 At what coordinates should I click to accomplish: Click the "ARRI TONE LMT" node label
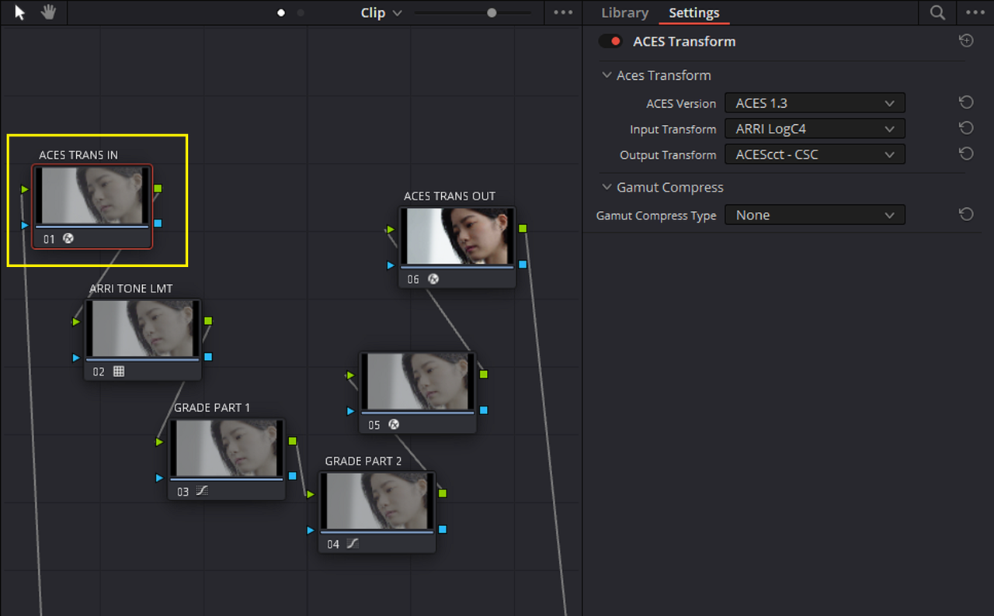click(x=131, y=289)
